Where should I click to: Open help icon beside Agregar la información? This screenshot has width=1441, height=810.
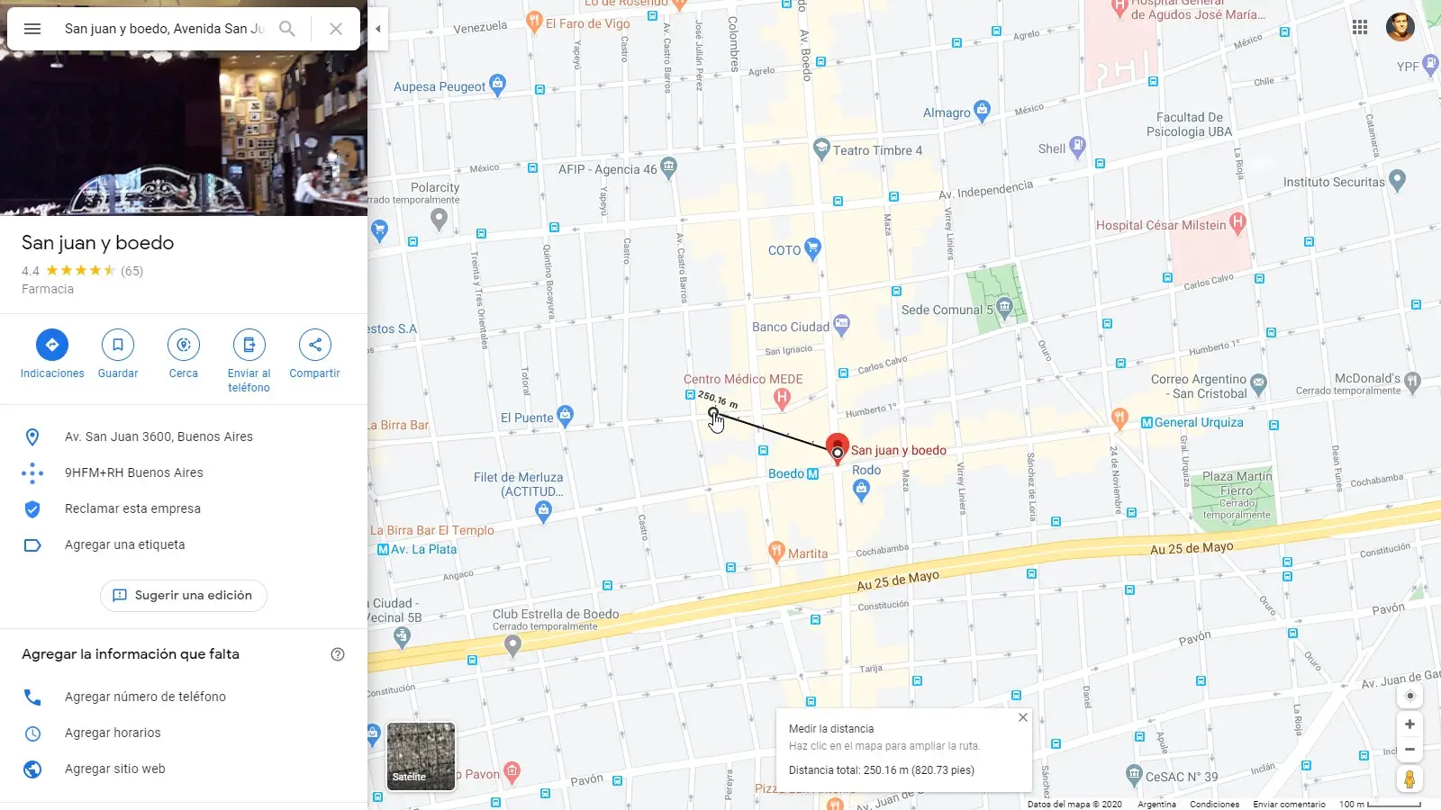(338, 654)
